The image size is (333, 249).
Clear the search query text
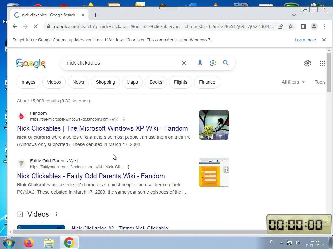tap(184, 63)
